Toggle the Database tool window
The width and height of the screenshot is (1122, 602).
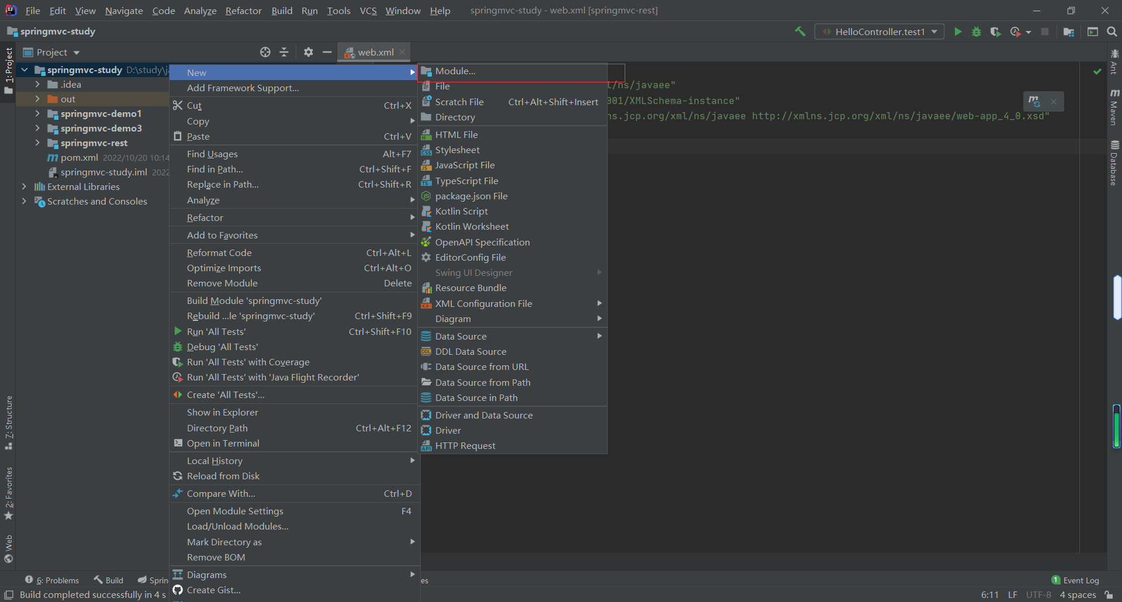point(1114,164)
